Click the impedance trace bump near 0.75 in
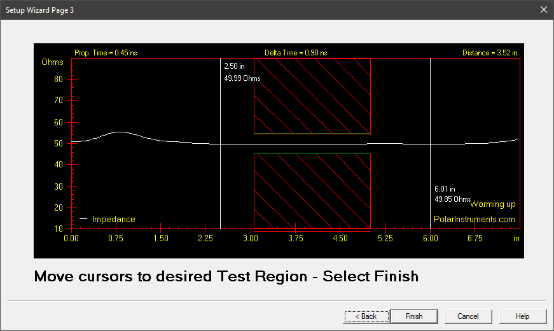 (x=120, y=132)
